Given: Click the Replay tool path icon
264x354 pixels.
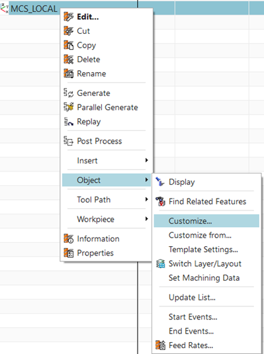Looking at the screenshot, I should point(68,122).
